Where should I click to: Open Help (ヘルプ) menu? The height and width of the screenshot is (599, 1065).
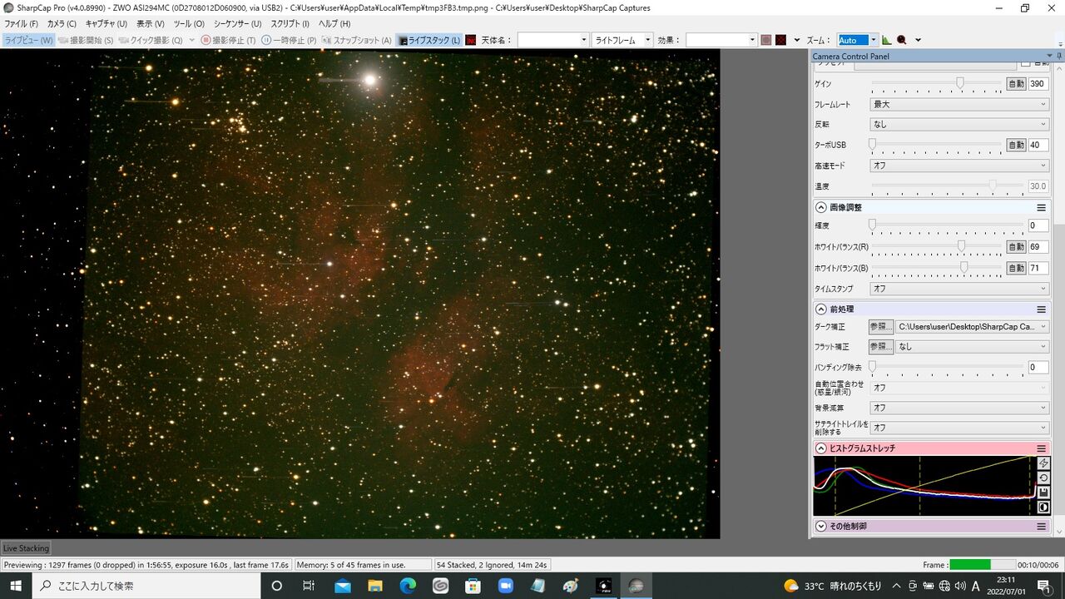click(334, 24)
